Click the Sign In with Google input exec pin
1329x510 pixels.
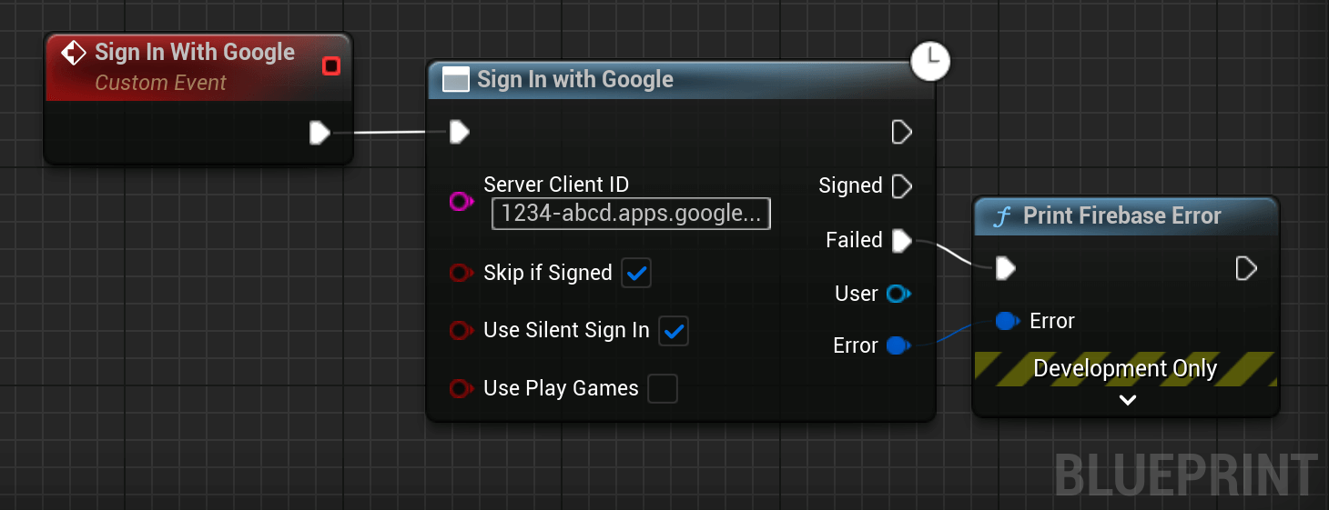point(460,133)
